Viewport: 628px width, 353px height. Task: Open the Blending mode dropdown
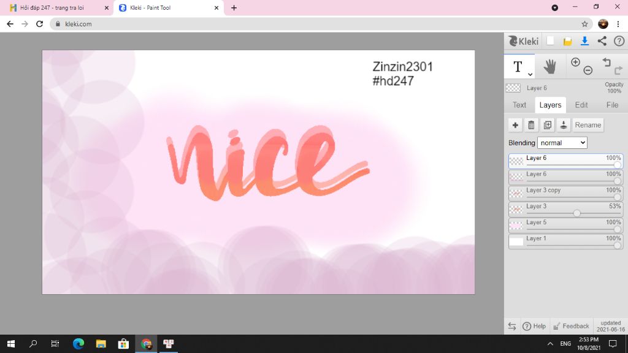tap(562, 143)
